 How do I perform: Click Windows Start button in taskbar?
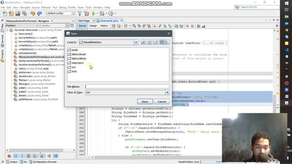287,3
